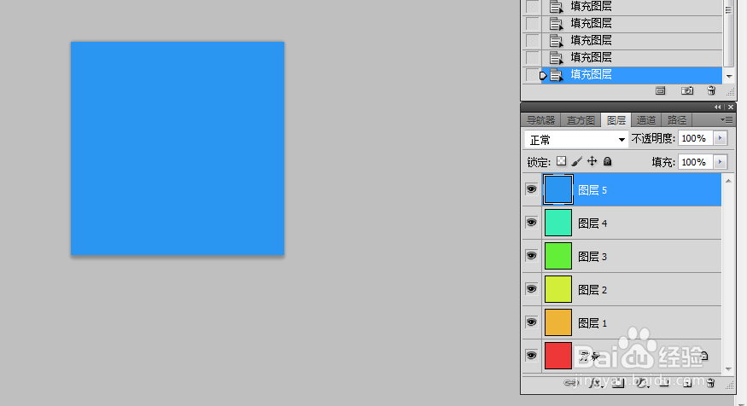Switch to 导航器 tab
Screen dimensions: 747x406
pos(540,120)
